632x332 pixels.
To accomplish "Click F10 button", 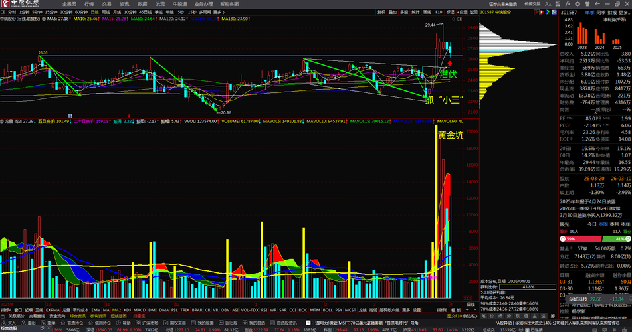I will click(x=439, y=12).
